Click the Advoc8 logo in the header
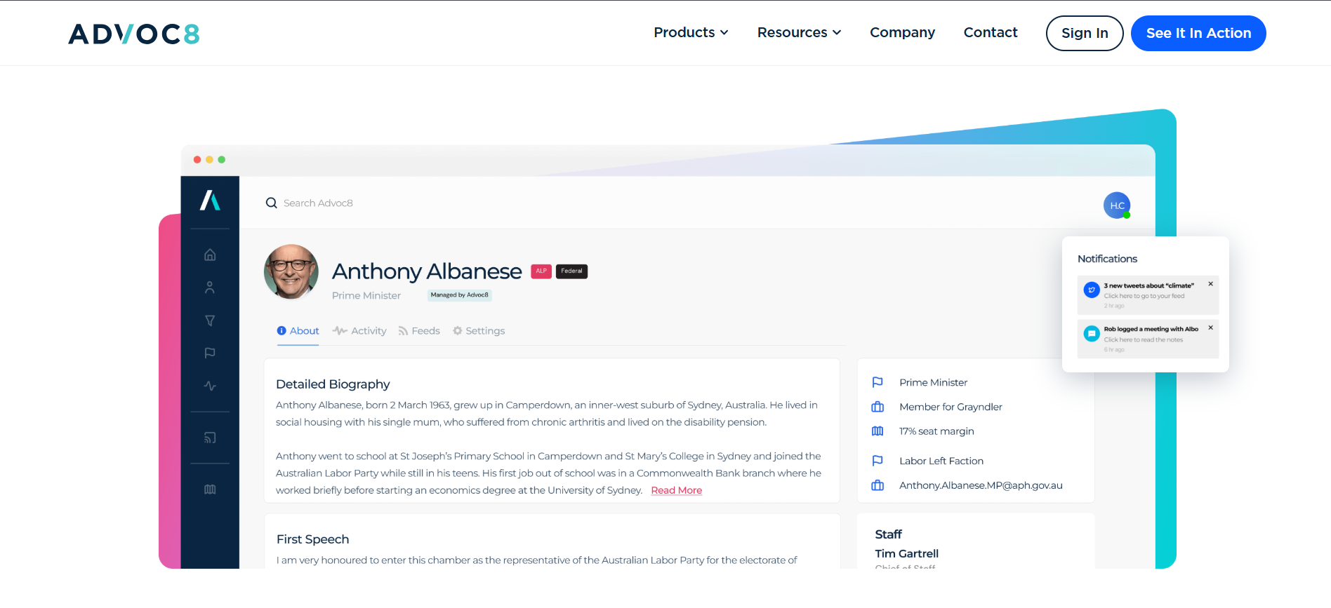 134,34
